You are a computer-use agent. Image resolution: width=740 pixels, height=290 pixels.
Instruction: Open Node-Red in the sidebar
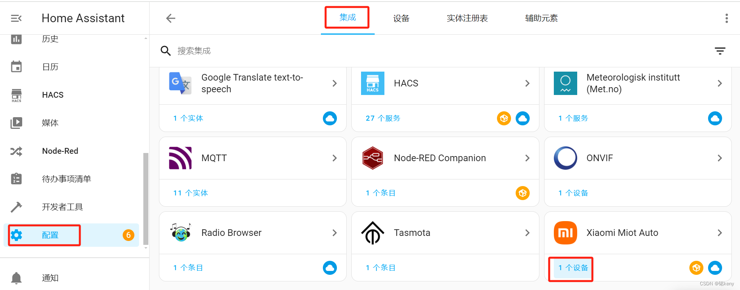pos(71,151)
